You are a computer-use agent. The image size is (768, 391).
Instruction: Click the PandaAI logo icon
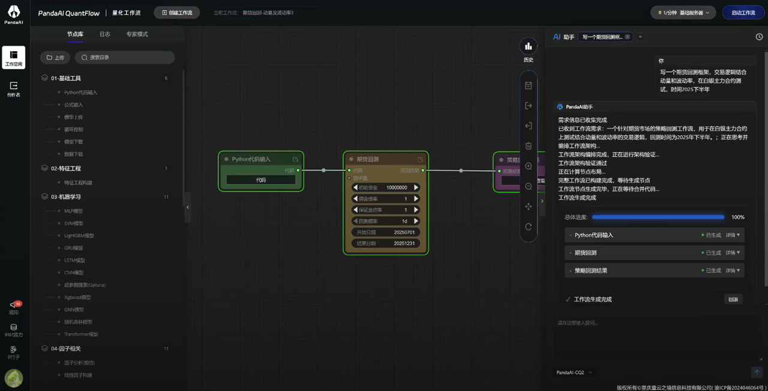(x=14, y=12)
